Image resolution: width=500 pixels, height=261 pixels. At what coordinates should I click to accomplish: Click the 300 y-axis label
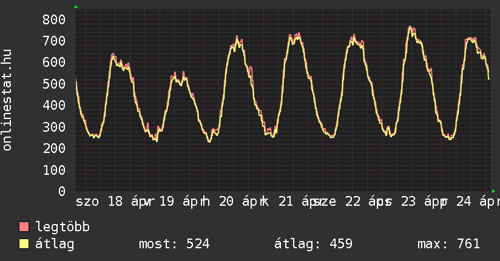[53, 127]
